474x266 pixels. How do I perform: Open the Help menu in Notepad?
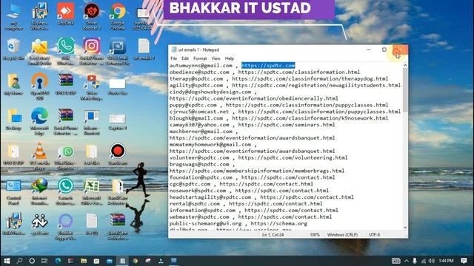pos(229,58)
